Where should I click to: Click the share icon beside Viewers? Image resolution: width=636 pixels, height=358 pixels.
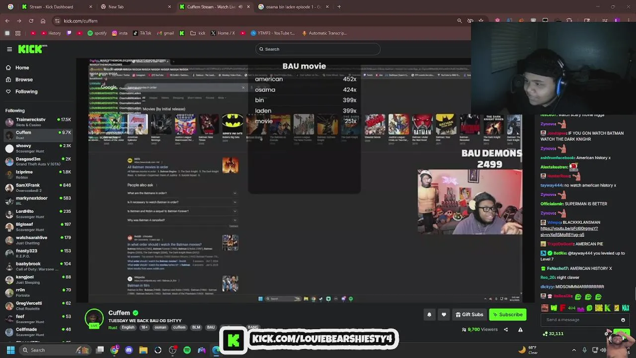(507, 330)
